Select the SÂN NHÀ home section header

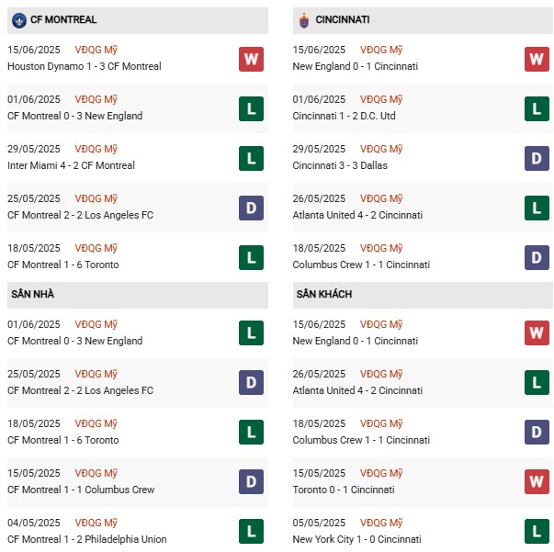138,295
